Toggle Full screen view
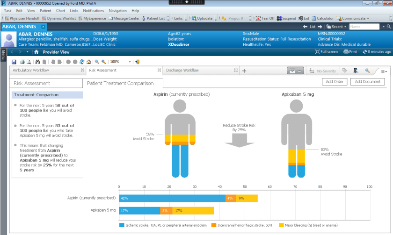 327,52
